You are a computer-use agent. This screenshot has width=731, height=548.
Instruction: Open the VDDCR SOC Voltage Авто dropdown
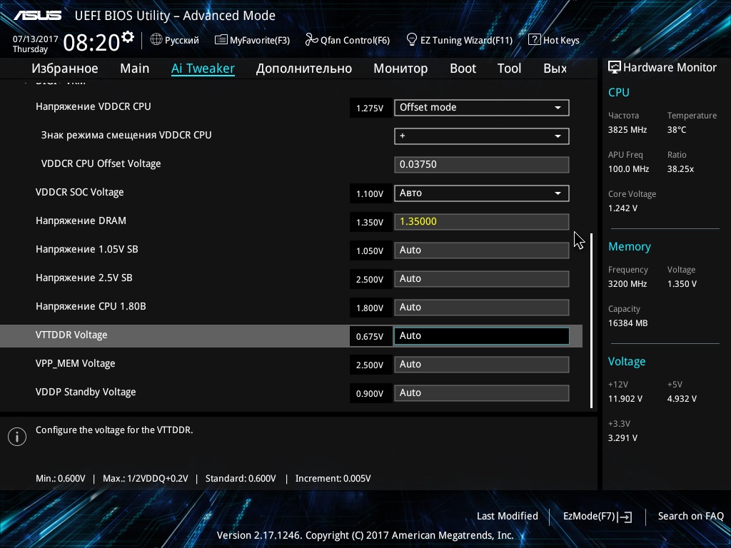pos(482,193)
